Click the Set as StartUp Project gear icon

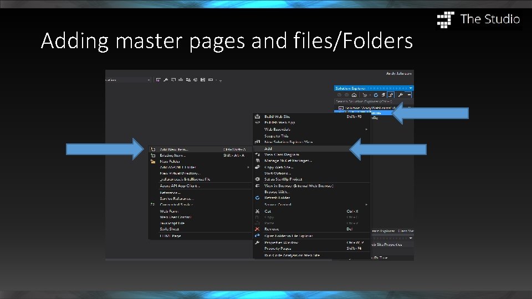(x=258, y=179)
